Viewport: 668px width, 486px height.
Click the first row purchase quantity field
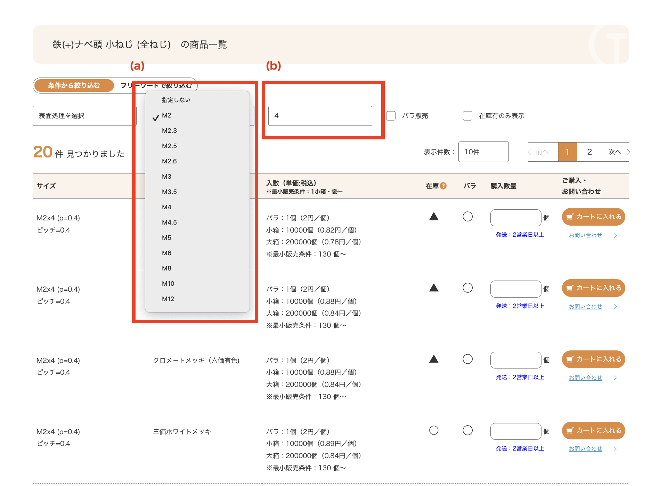coord(515,218)
